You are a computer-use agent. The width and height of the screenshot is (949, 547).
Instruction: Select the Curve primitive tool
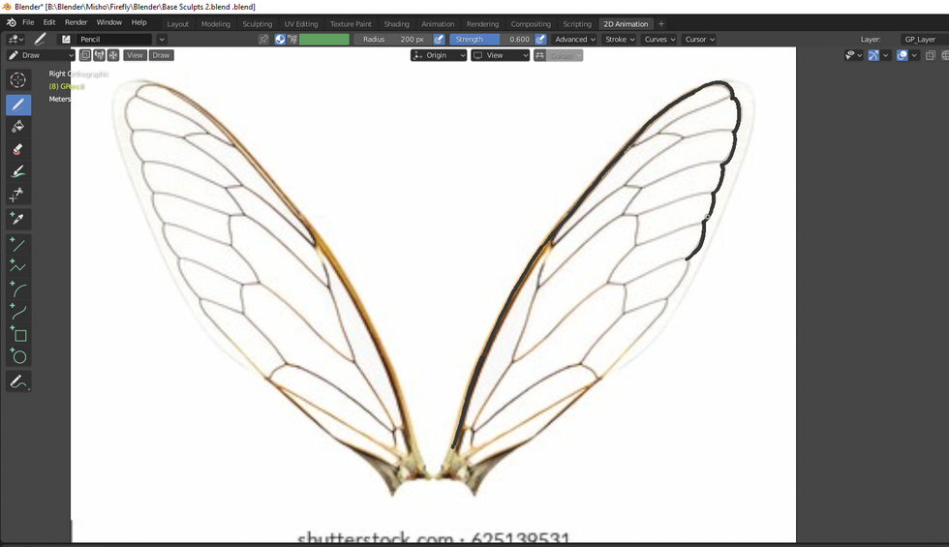(x=18, y=312)
